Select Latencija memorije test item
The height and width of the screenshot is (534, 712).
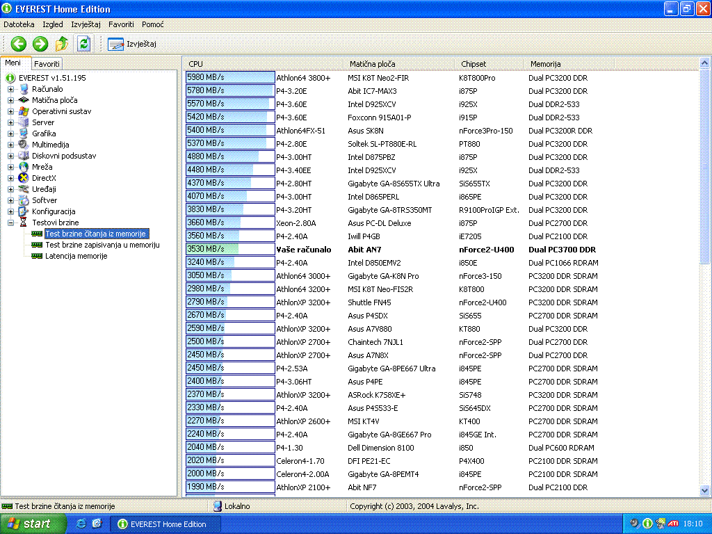[76, 256]
